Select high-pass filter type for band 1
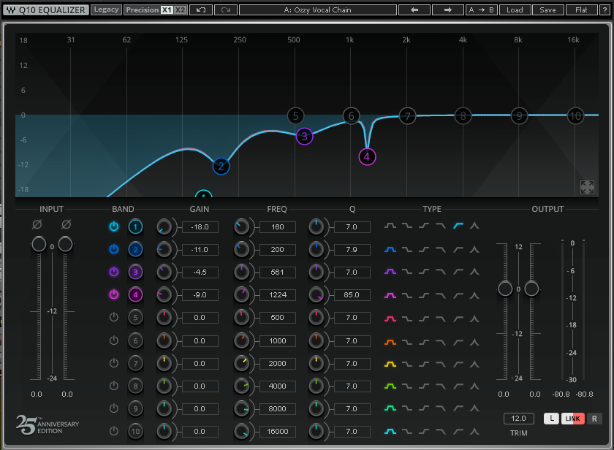 coord(458,226)
